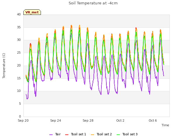
Task: Toggle the Tair legend entry
Action: [55, 134]
